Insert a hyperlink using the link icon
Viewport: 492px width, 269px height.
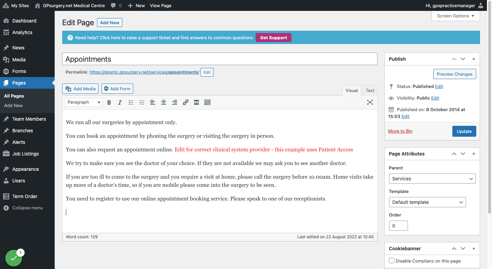click(x=186, y=102)
